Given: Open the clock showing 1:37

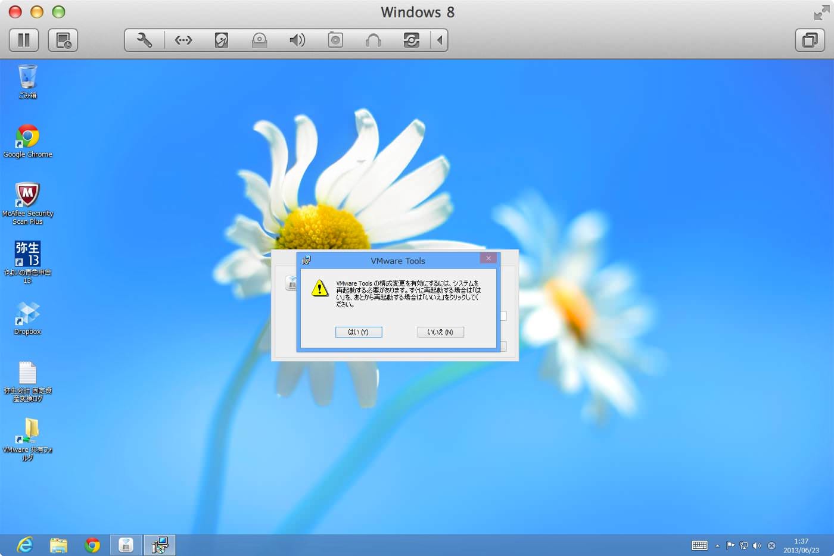Looking at the screenshot, I should pyautogui.click(x=801, y=545).
